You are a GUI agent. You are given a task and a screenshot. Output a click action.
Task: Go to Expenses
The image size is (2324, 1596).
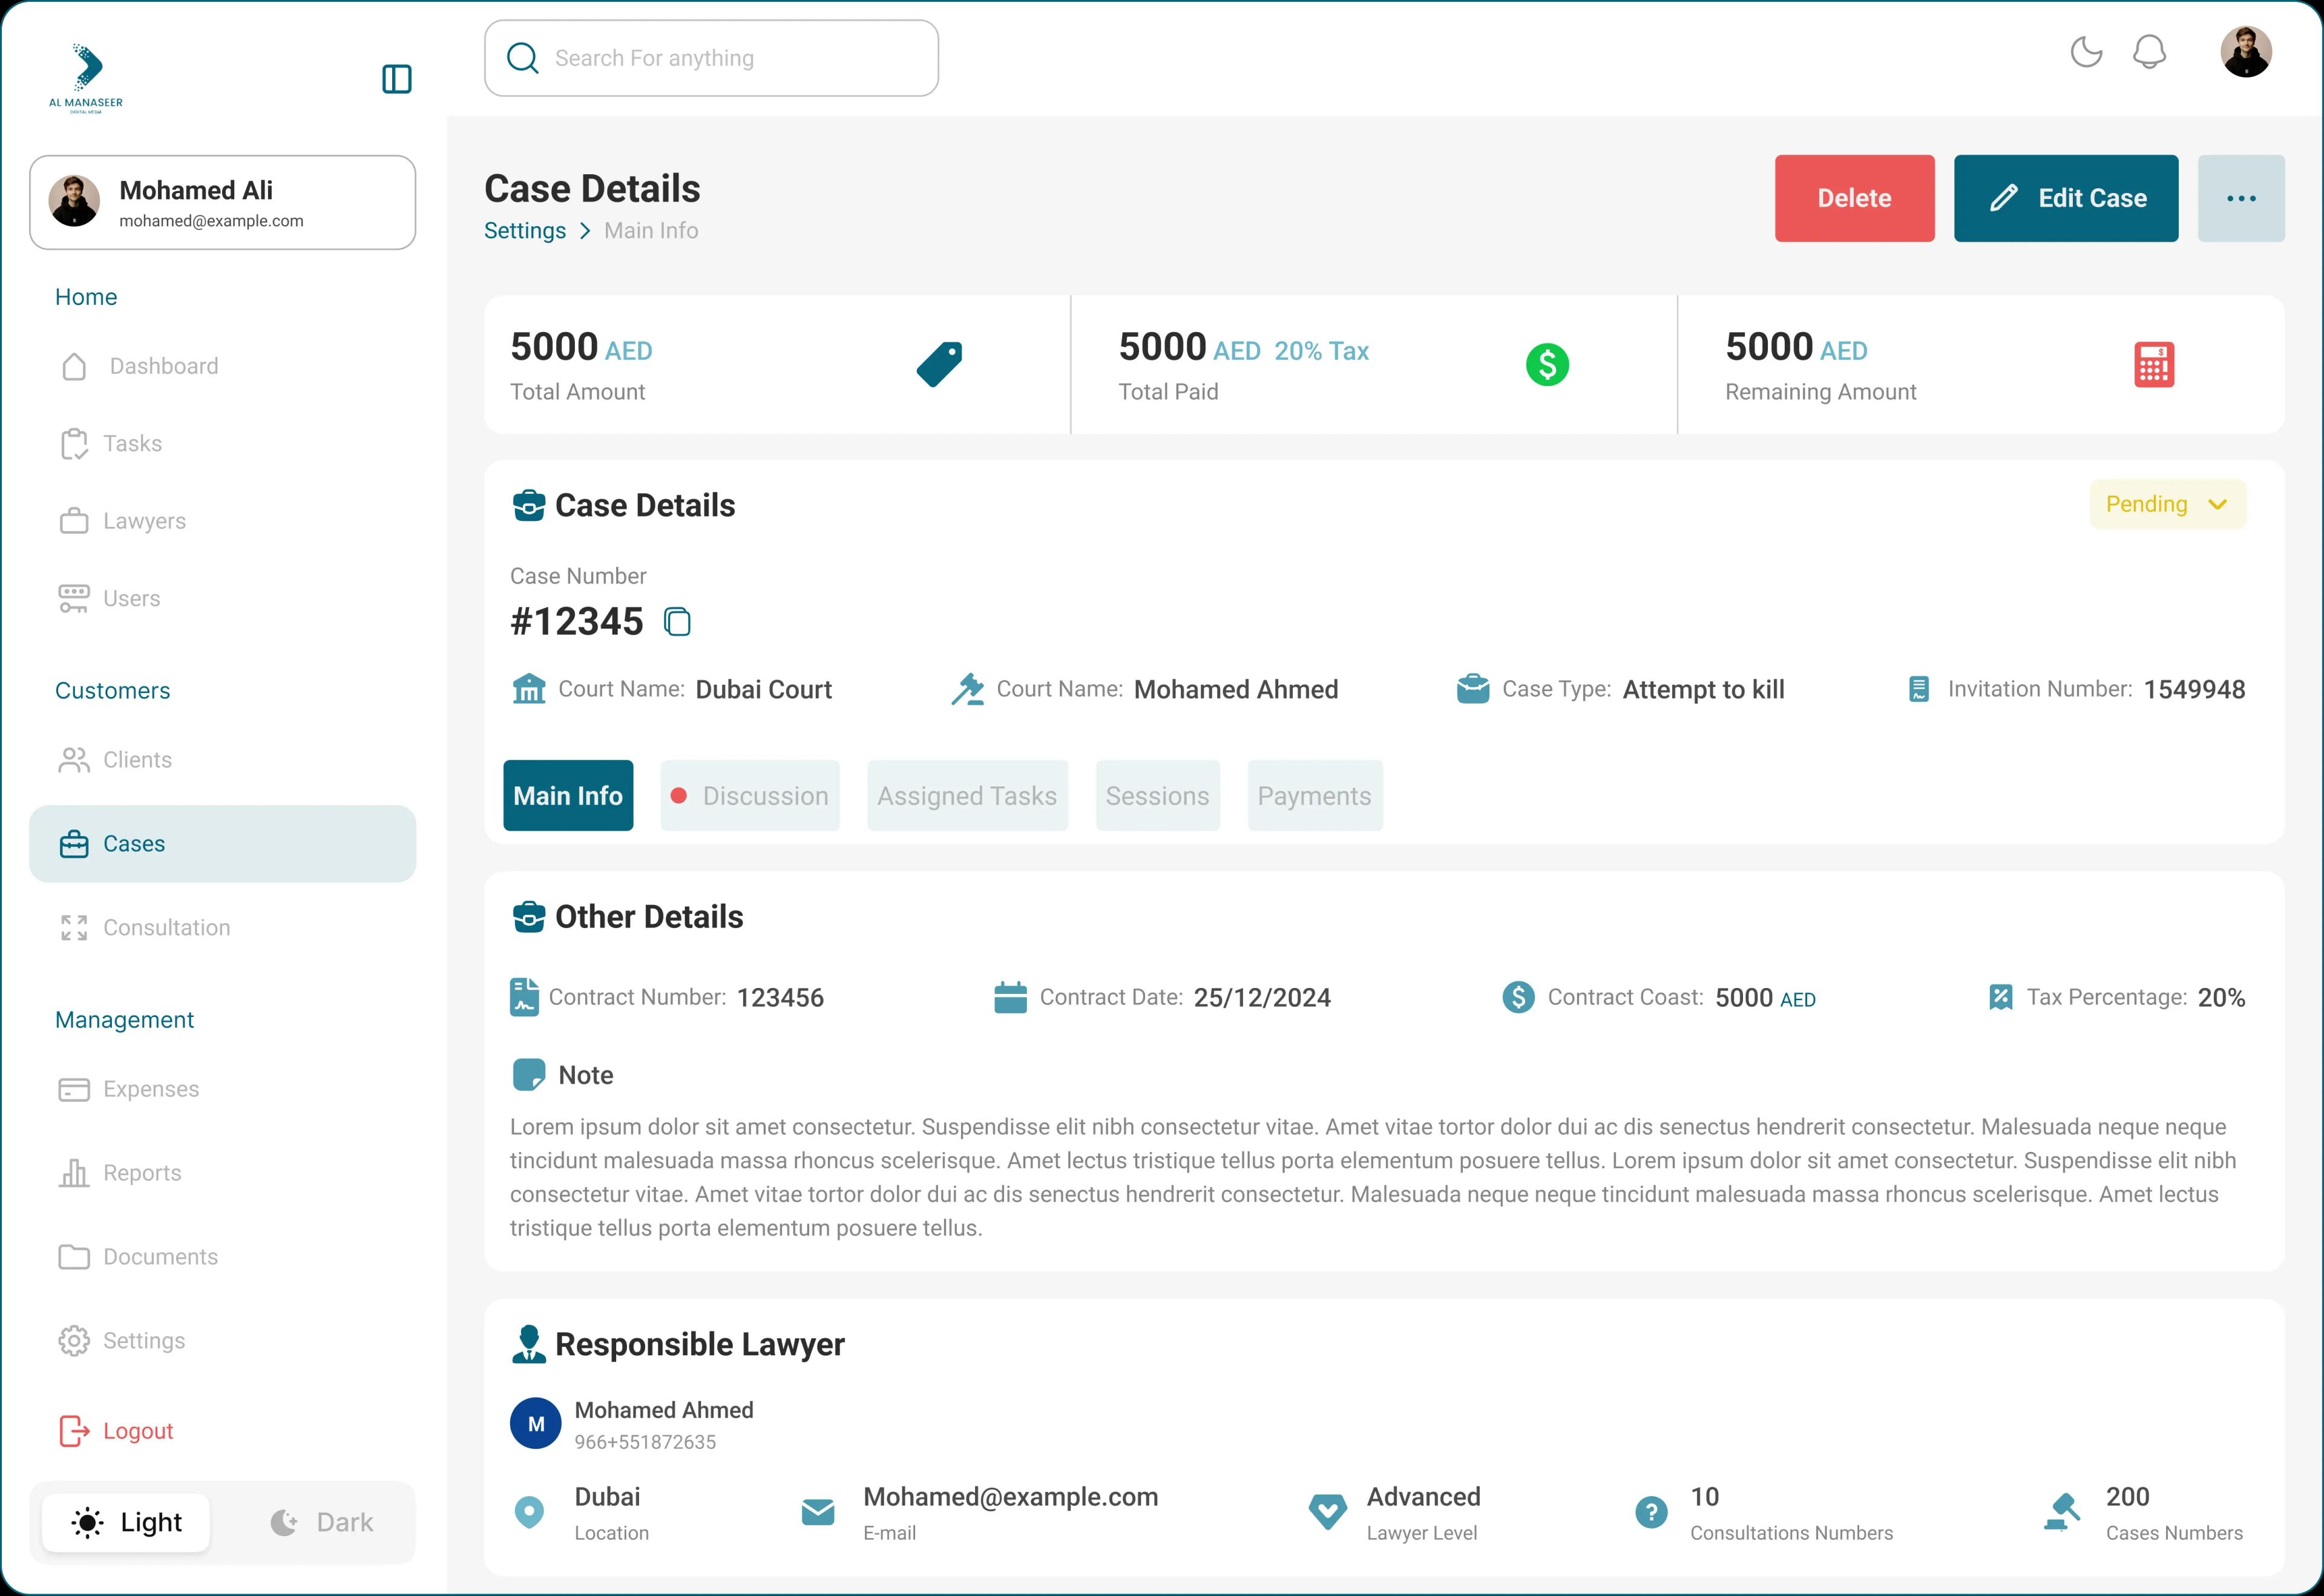(222, 1089)
